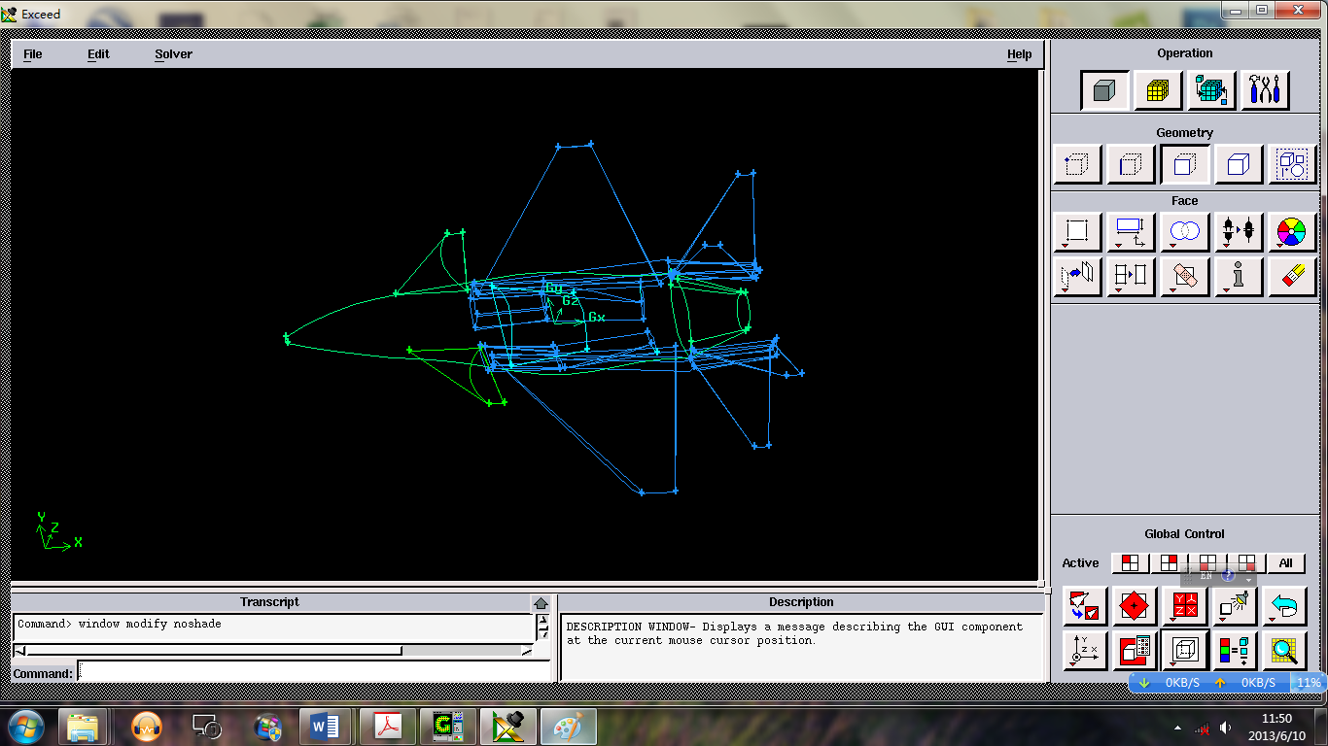The width and height of the screenshot is (1328, 746).
Task: Click the Group geometry command button
Action: [1291, 165]
